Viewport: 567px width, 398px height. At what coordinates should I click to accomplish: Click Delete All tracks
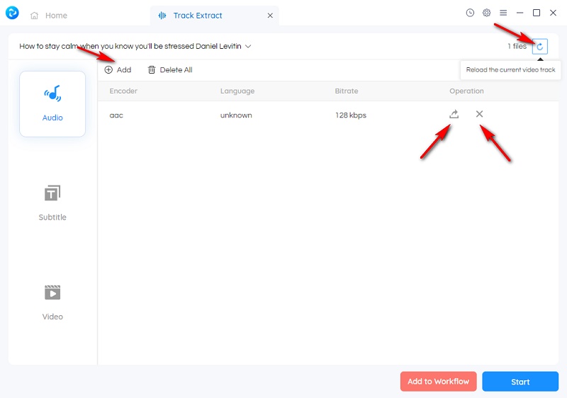coord(170,70)
